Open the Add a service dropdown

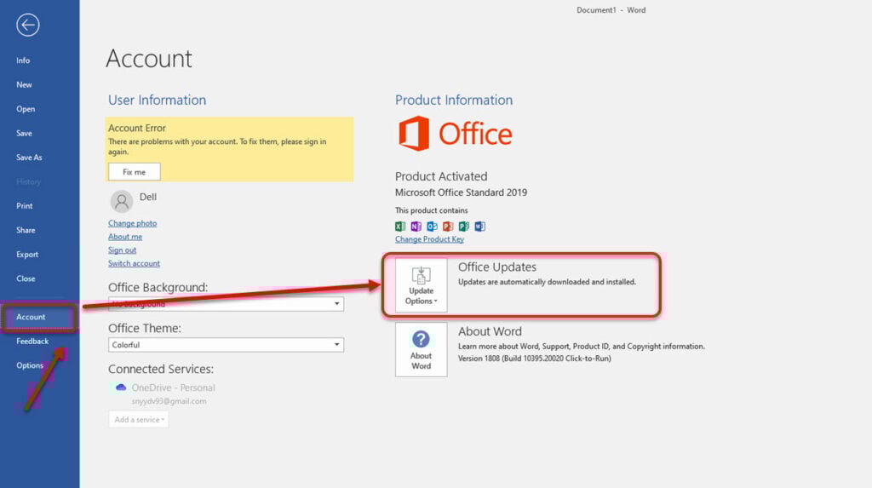click(139, 420)
